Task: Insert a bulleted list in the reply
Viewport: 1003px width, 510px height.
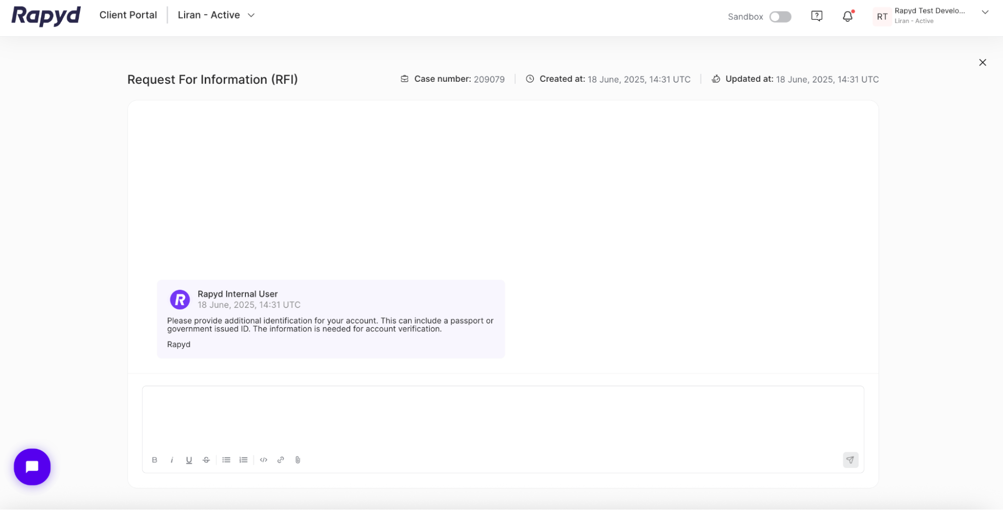Action: point(226,460)
